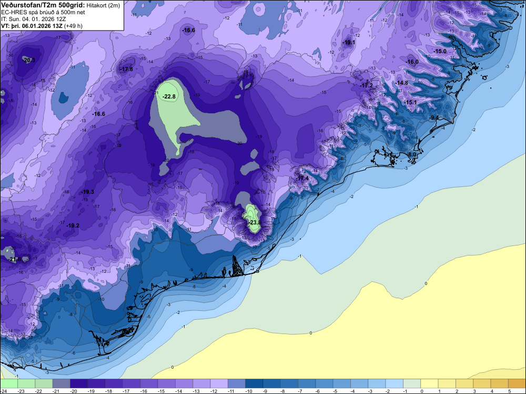
Task: Click the -17.4 temperature label
Action: [x=302, y=178]
